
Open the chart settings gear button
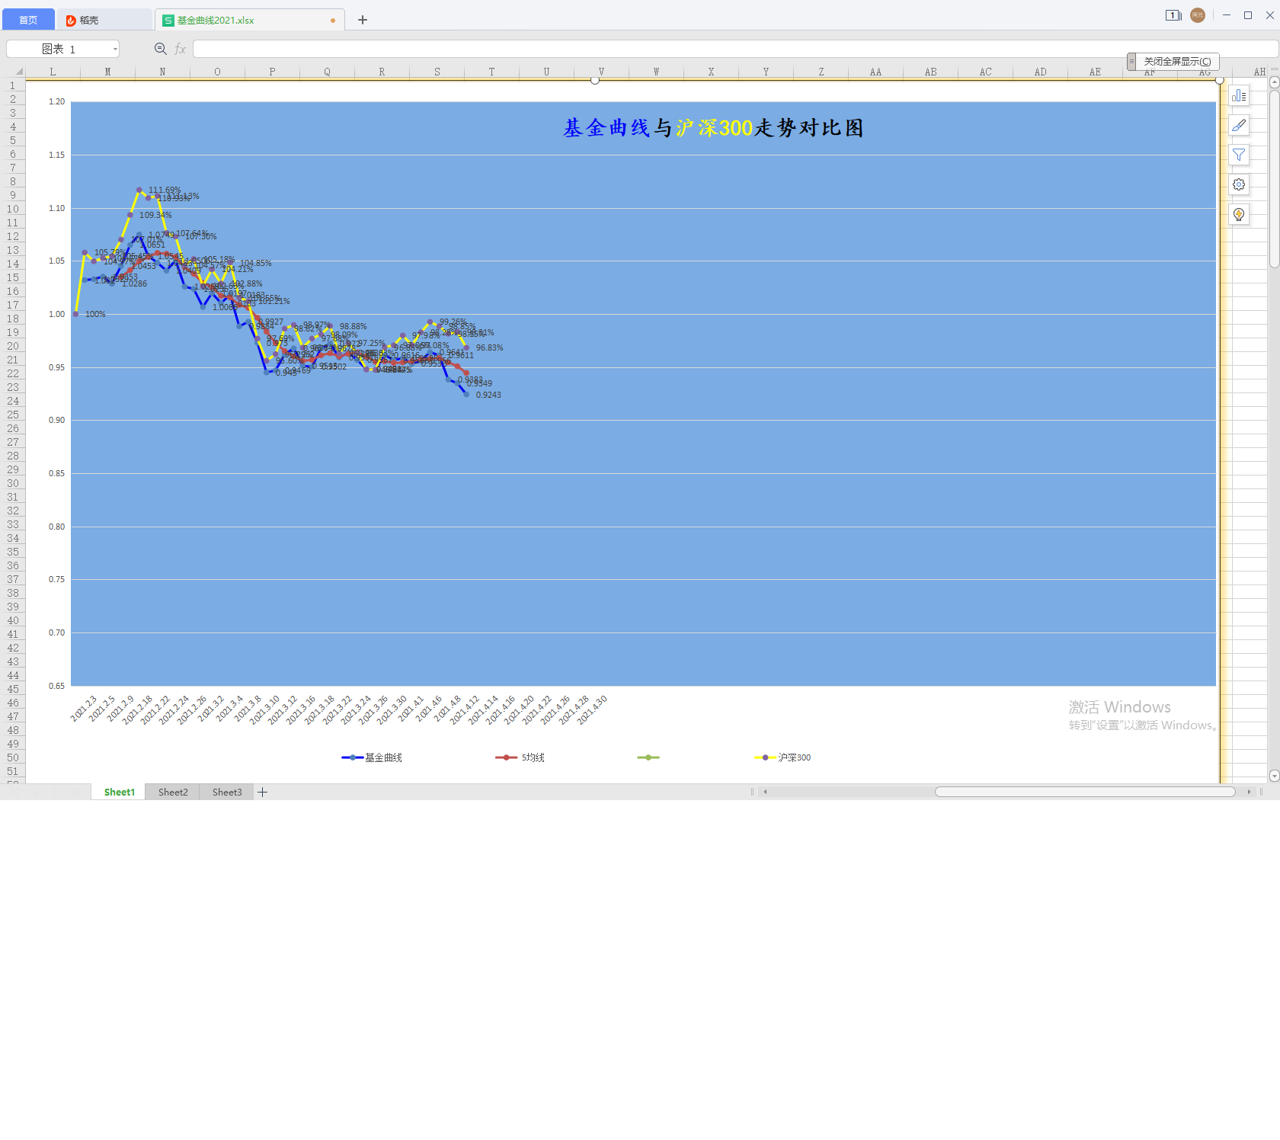coord(1239,184)
